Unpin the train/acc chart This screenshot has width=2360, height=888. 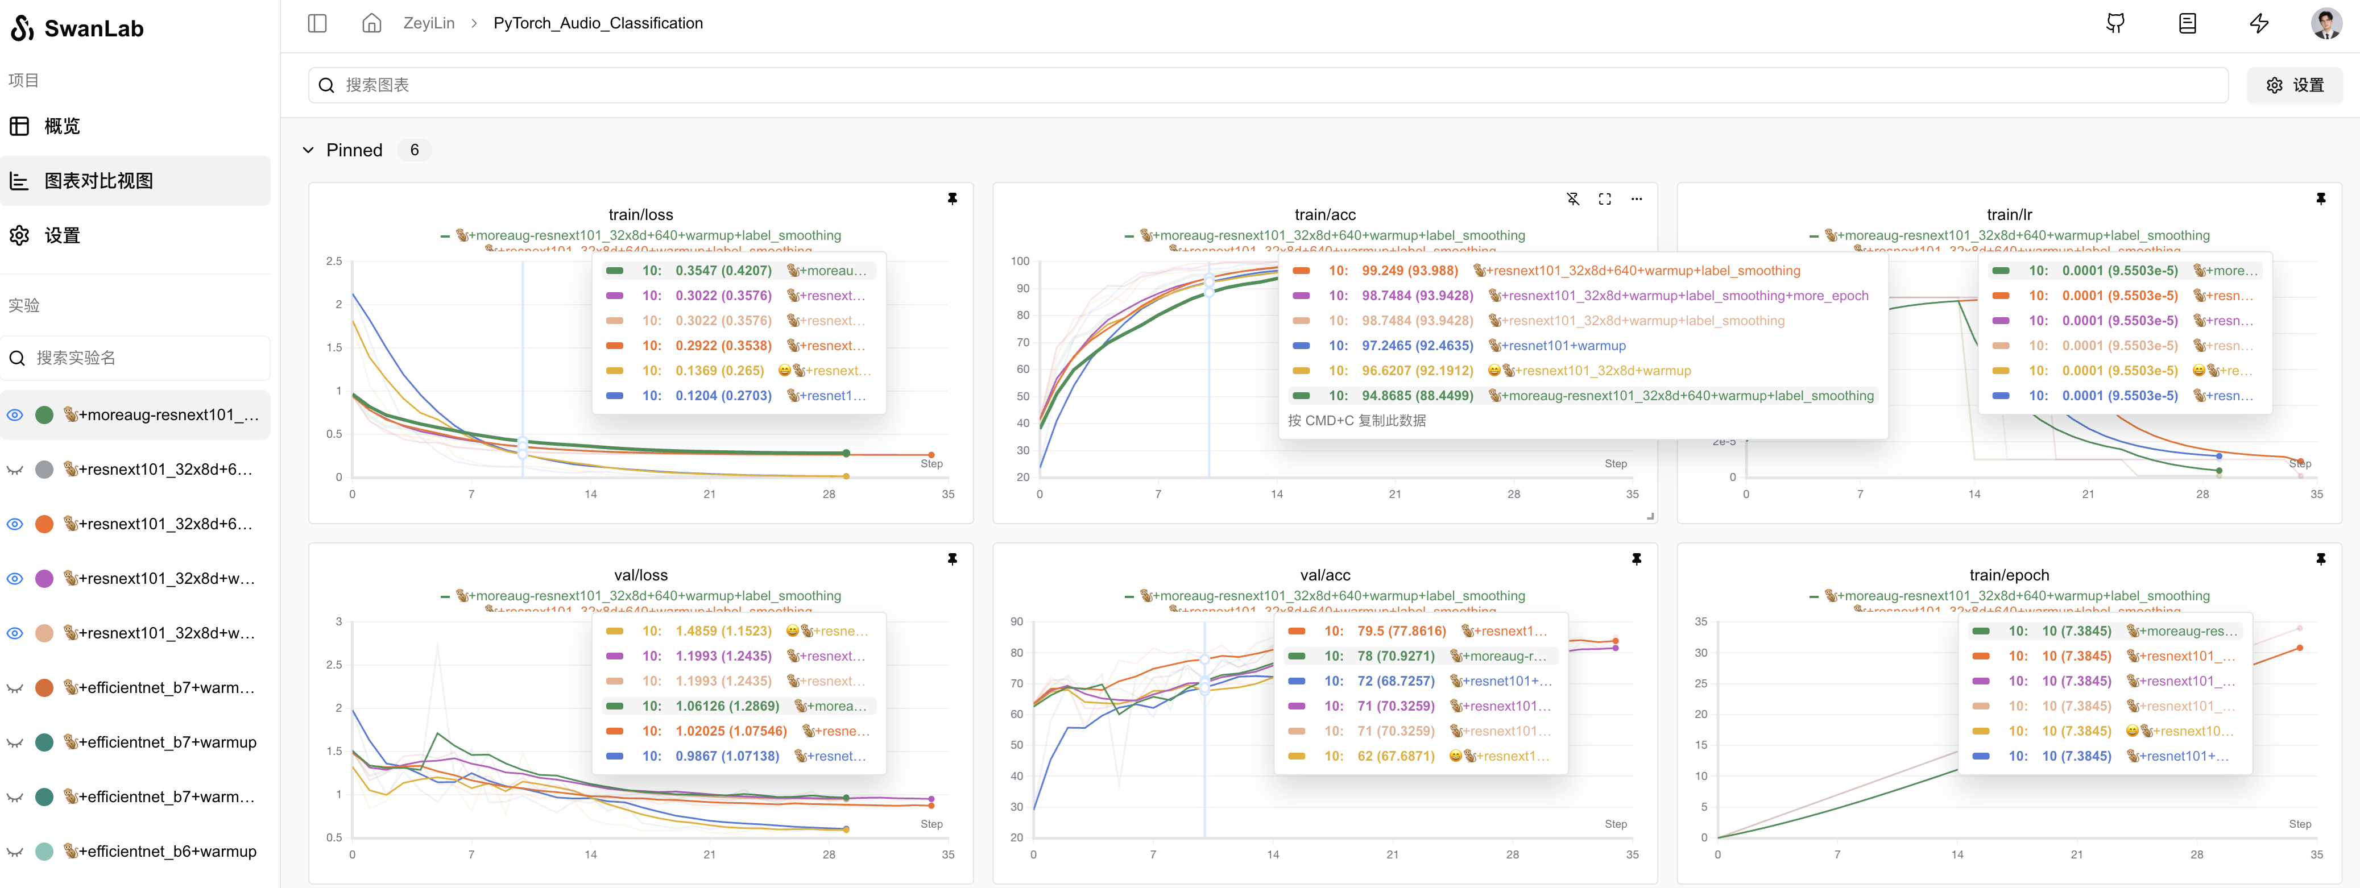point(1572,198)
